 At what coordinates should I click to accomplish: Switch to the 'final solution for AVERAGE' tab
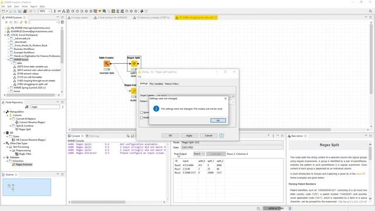tap(111, 18)
